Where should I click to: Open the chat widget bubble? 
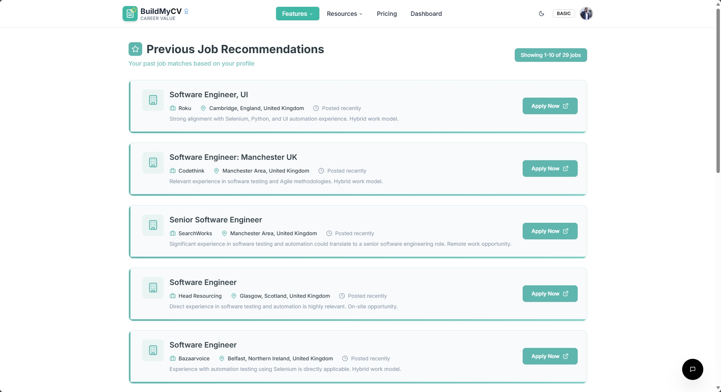692,369
